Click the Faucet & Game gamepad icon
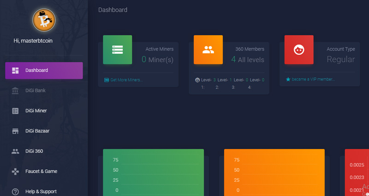Viewport: 369px width, 196px height. [x=15, y=171]
